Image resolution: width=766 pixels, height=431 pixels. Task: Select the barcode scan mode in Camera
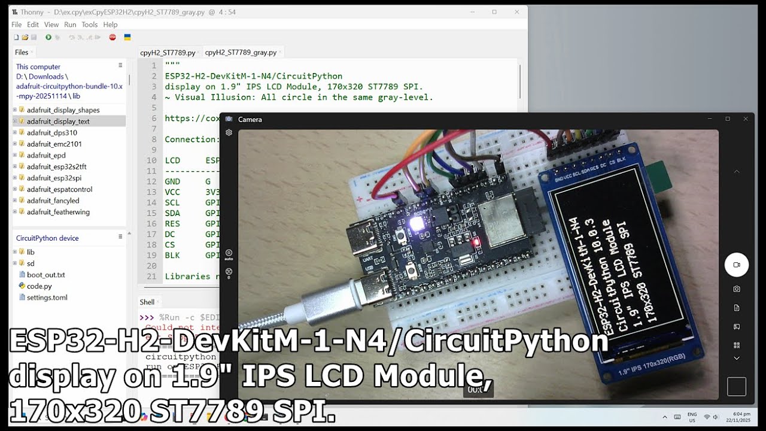pyautogui.click(x=737, y=345)
